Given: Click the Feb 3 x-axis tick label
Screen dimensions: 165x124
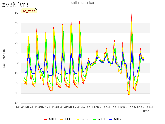Looking at the screenshot, I should point(106,107).
